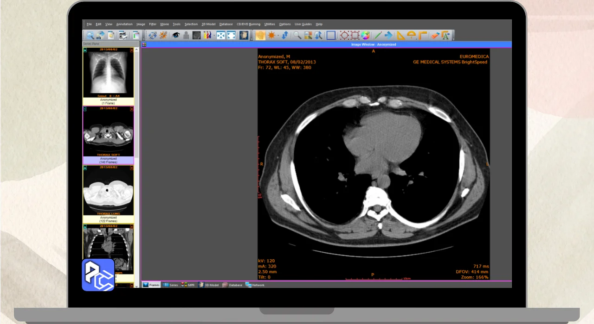
Task: Open dropdown arrow next to sun tool
Action: (x=278, y=36)
